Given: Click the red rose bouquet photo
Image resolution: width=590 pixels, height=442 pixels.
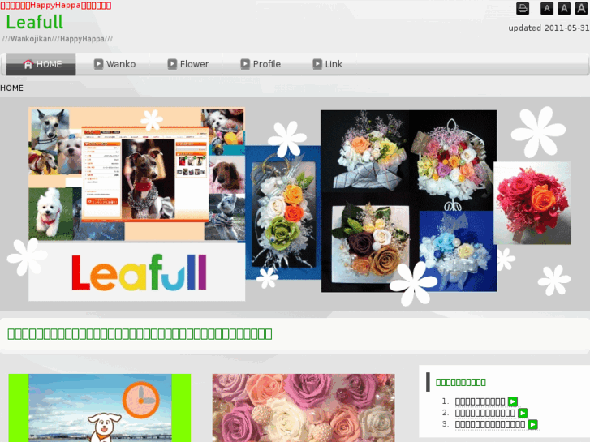Looking at the screenshot, I should [532, 203].
